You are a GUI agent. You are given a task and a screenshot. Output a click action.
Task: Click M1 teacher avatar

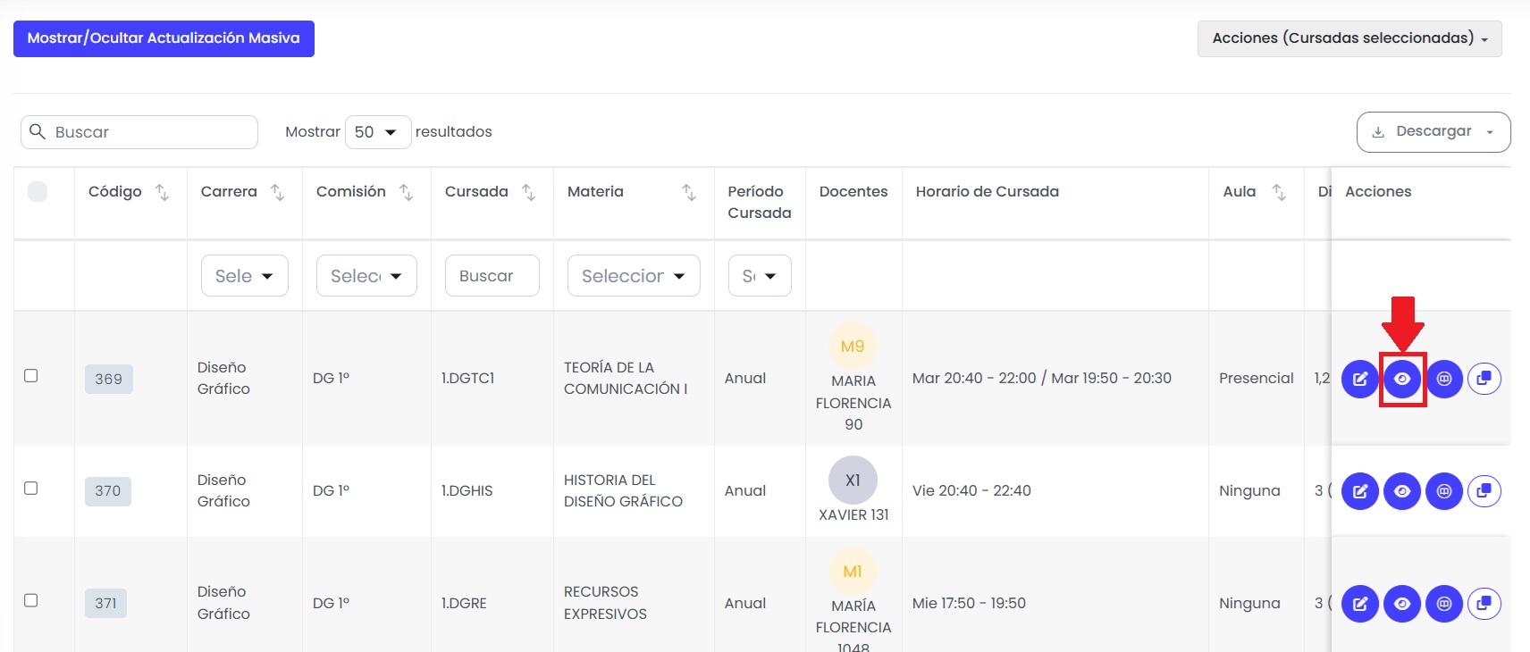(853, 572)
